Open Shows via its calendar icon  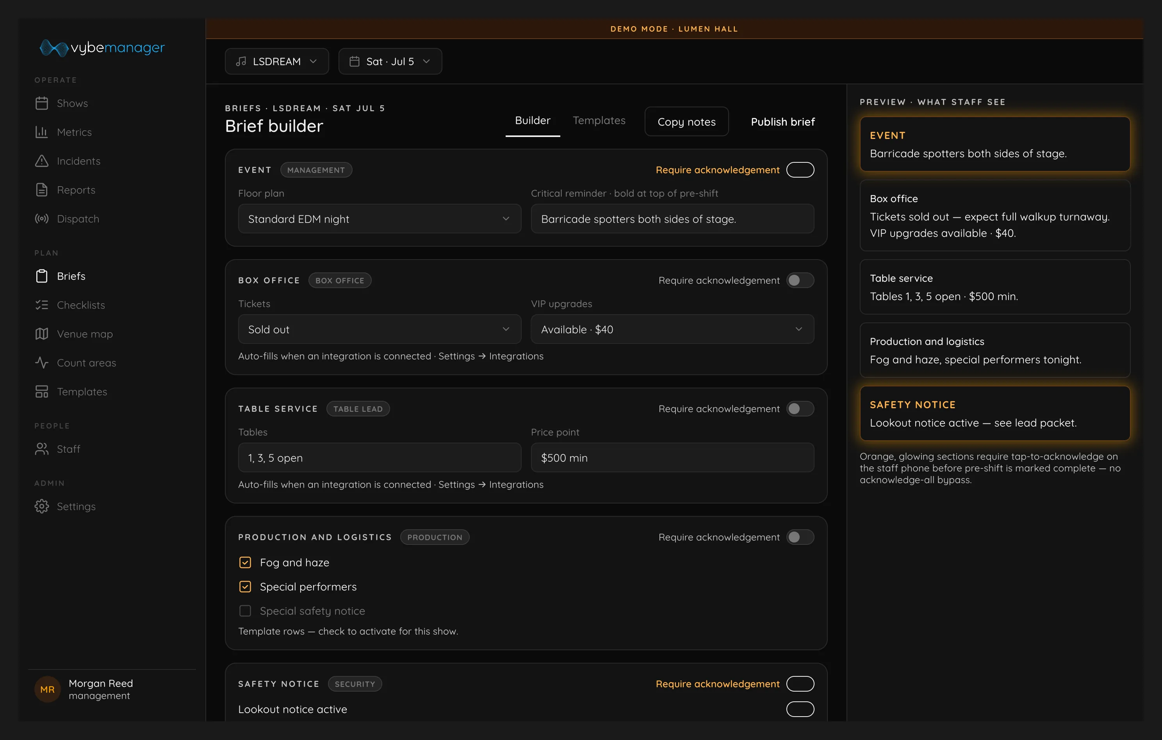pos(42,103)
